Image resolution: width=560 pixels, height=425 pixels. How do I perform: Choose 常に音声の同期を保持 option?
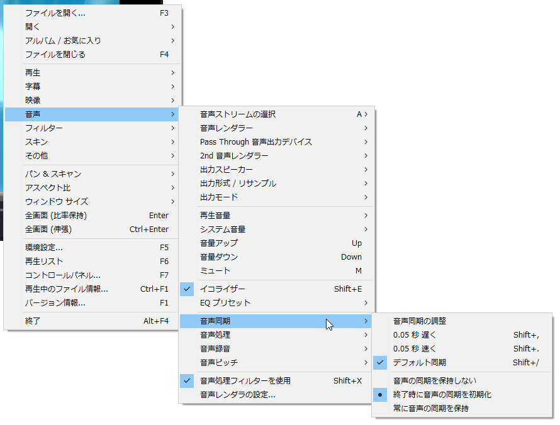coord(430,409)
